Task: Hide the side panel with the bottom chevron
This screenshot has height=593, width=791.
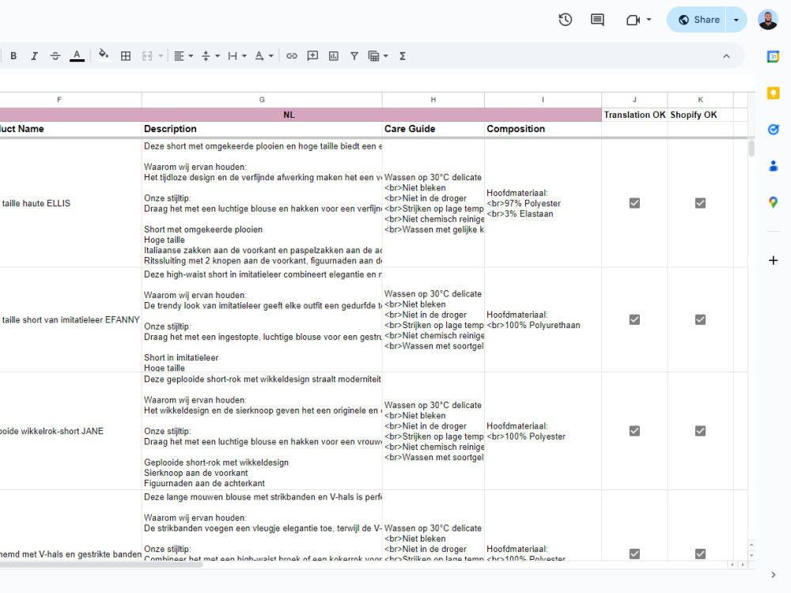Action: [x=774, y=575]
